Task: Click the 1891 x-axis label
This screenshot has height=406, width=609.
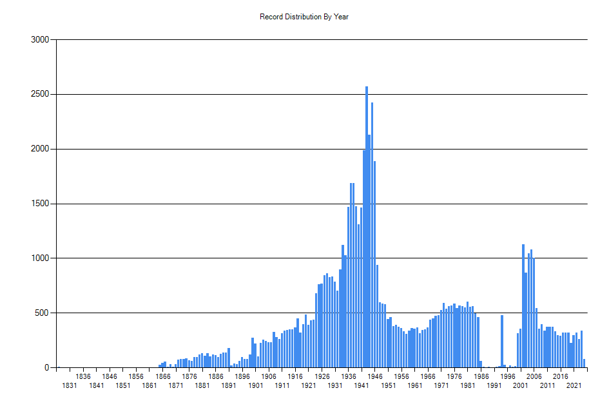Action: (229, 385)
